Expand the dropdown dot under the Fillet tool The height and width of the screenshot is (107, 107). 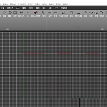pyautogui.click(x=71, y=27)
